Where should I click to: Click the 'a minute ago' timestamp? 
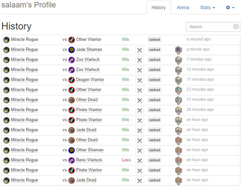click(198, 49)
